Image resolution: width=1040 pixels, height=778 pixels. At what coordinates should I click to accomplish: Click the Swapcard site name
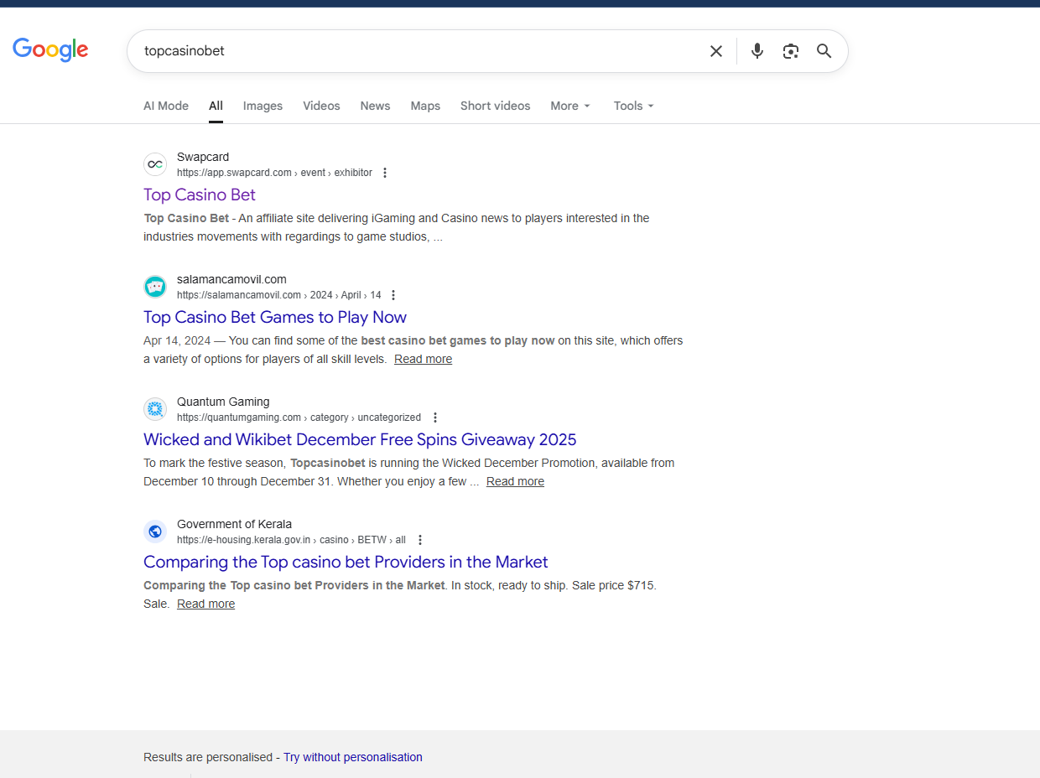[203, 157]
